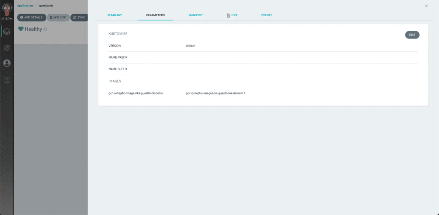Click the IMAGES section heading
Image resolution: width=439 pixels, height=215 pixels.
115,81
